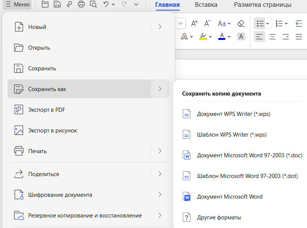
Task: Toggle the numbered list button
Action: click(279, 23)
